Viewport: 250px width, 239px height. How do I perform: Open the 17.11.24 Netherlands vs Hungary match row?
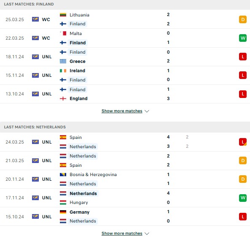coord(125,198)
